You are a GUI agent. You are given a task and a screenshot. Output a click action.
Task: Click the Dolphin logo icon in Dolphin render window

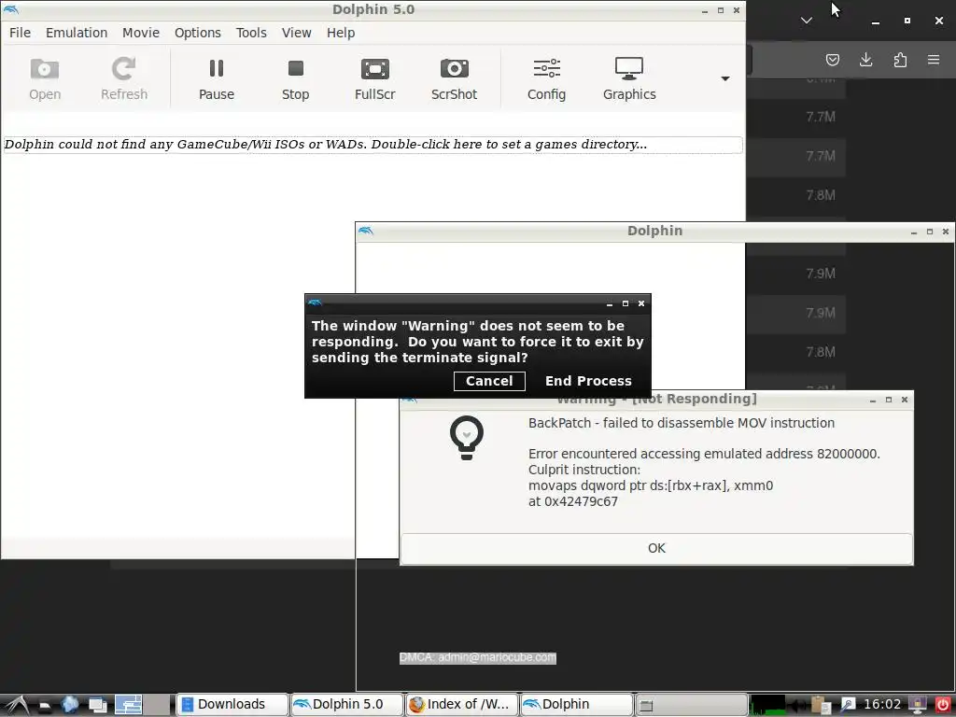[x=365, y=231]
